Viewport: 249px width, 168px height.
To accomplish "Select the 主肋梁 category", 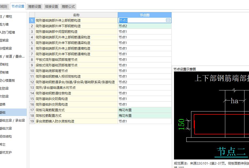I will pyautogui.click(x=13, y=88).
